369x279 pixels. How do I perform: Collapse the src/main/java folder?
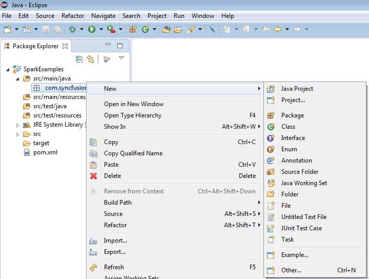coord(17,79)
